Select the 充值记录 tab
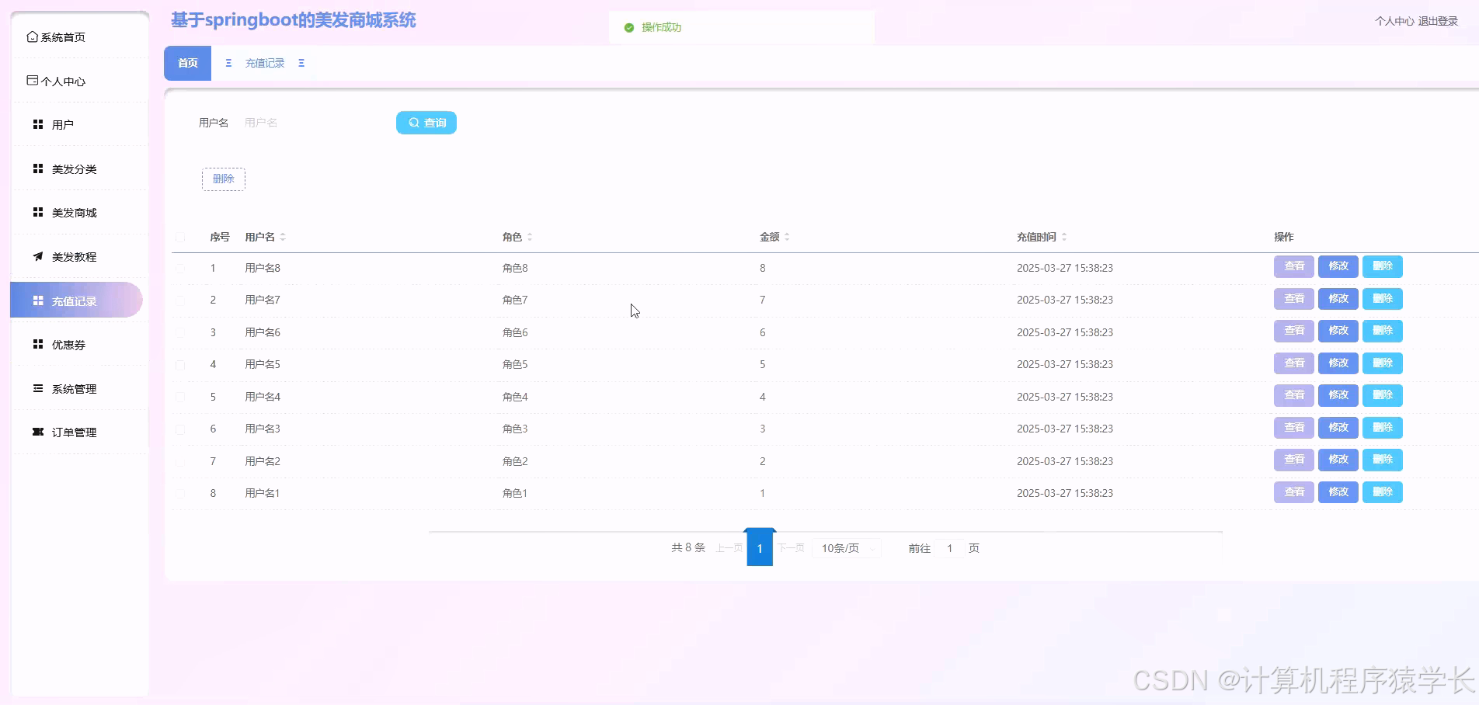The height and width of the screenshot is (705, 1479). pyautogui.click(x=265, y=63)
